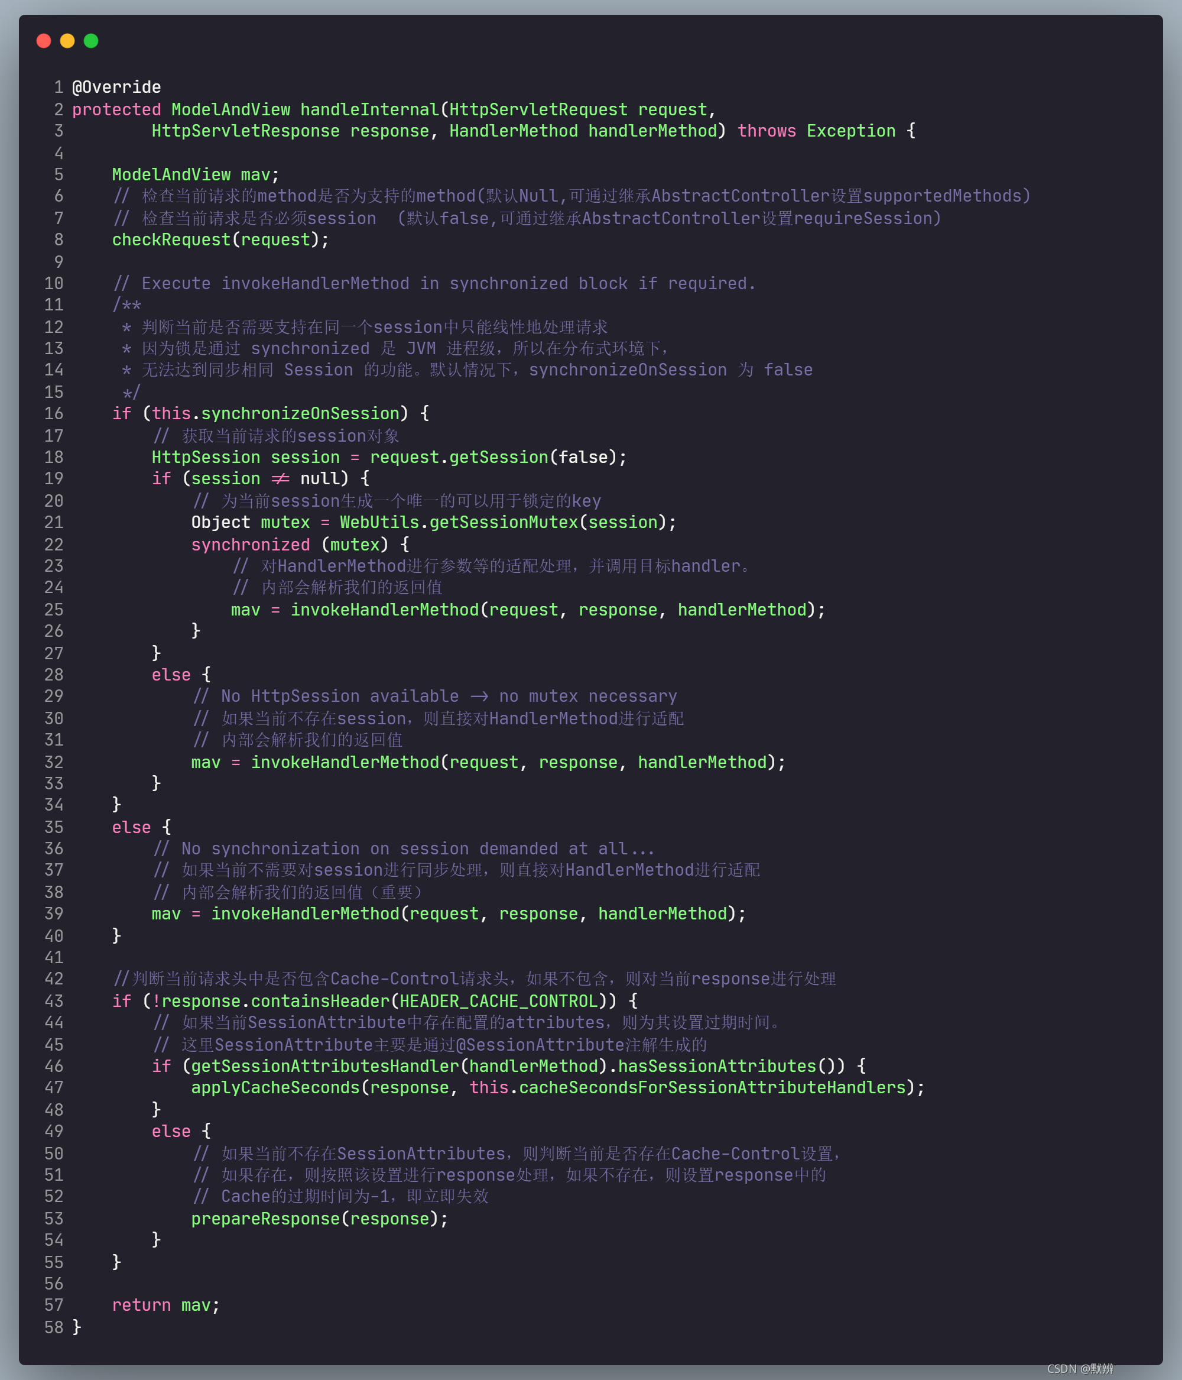This screenshot has width=1182, height=1380.
Task: Click the @SessionAttribute comment on line 45
Action: point(430,1044)
